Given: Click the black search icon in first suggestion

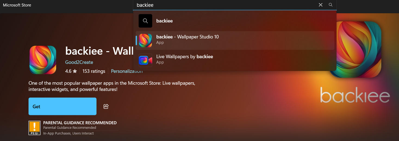Looking at the screenshot, I should tap(145, 21).
